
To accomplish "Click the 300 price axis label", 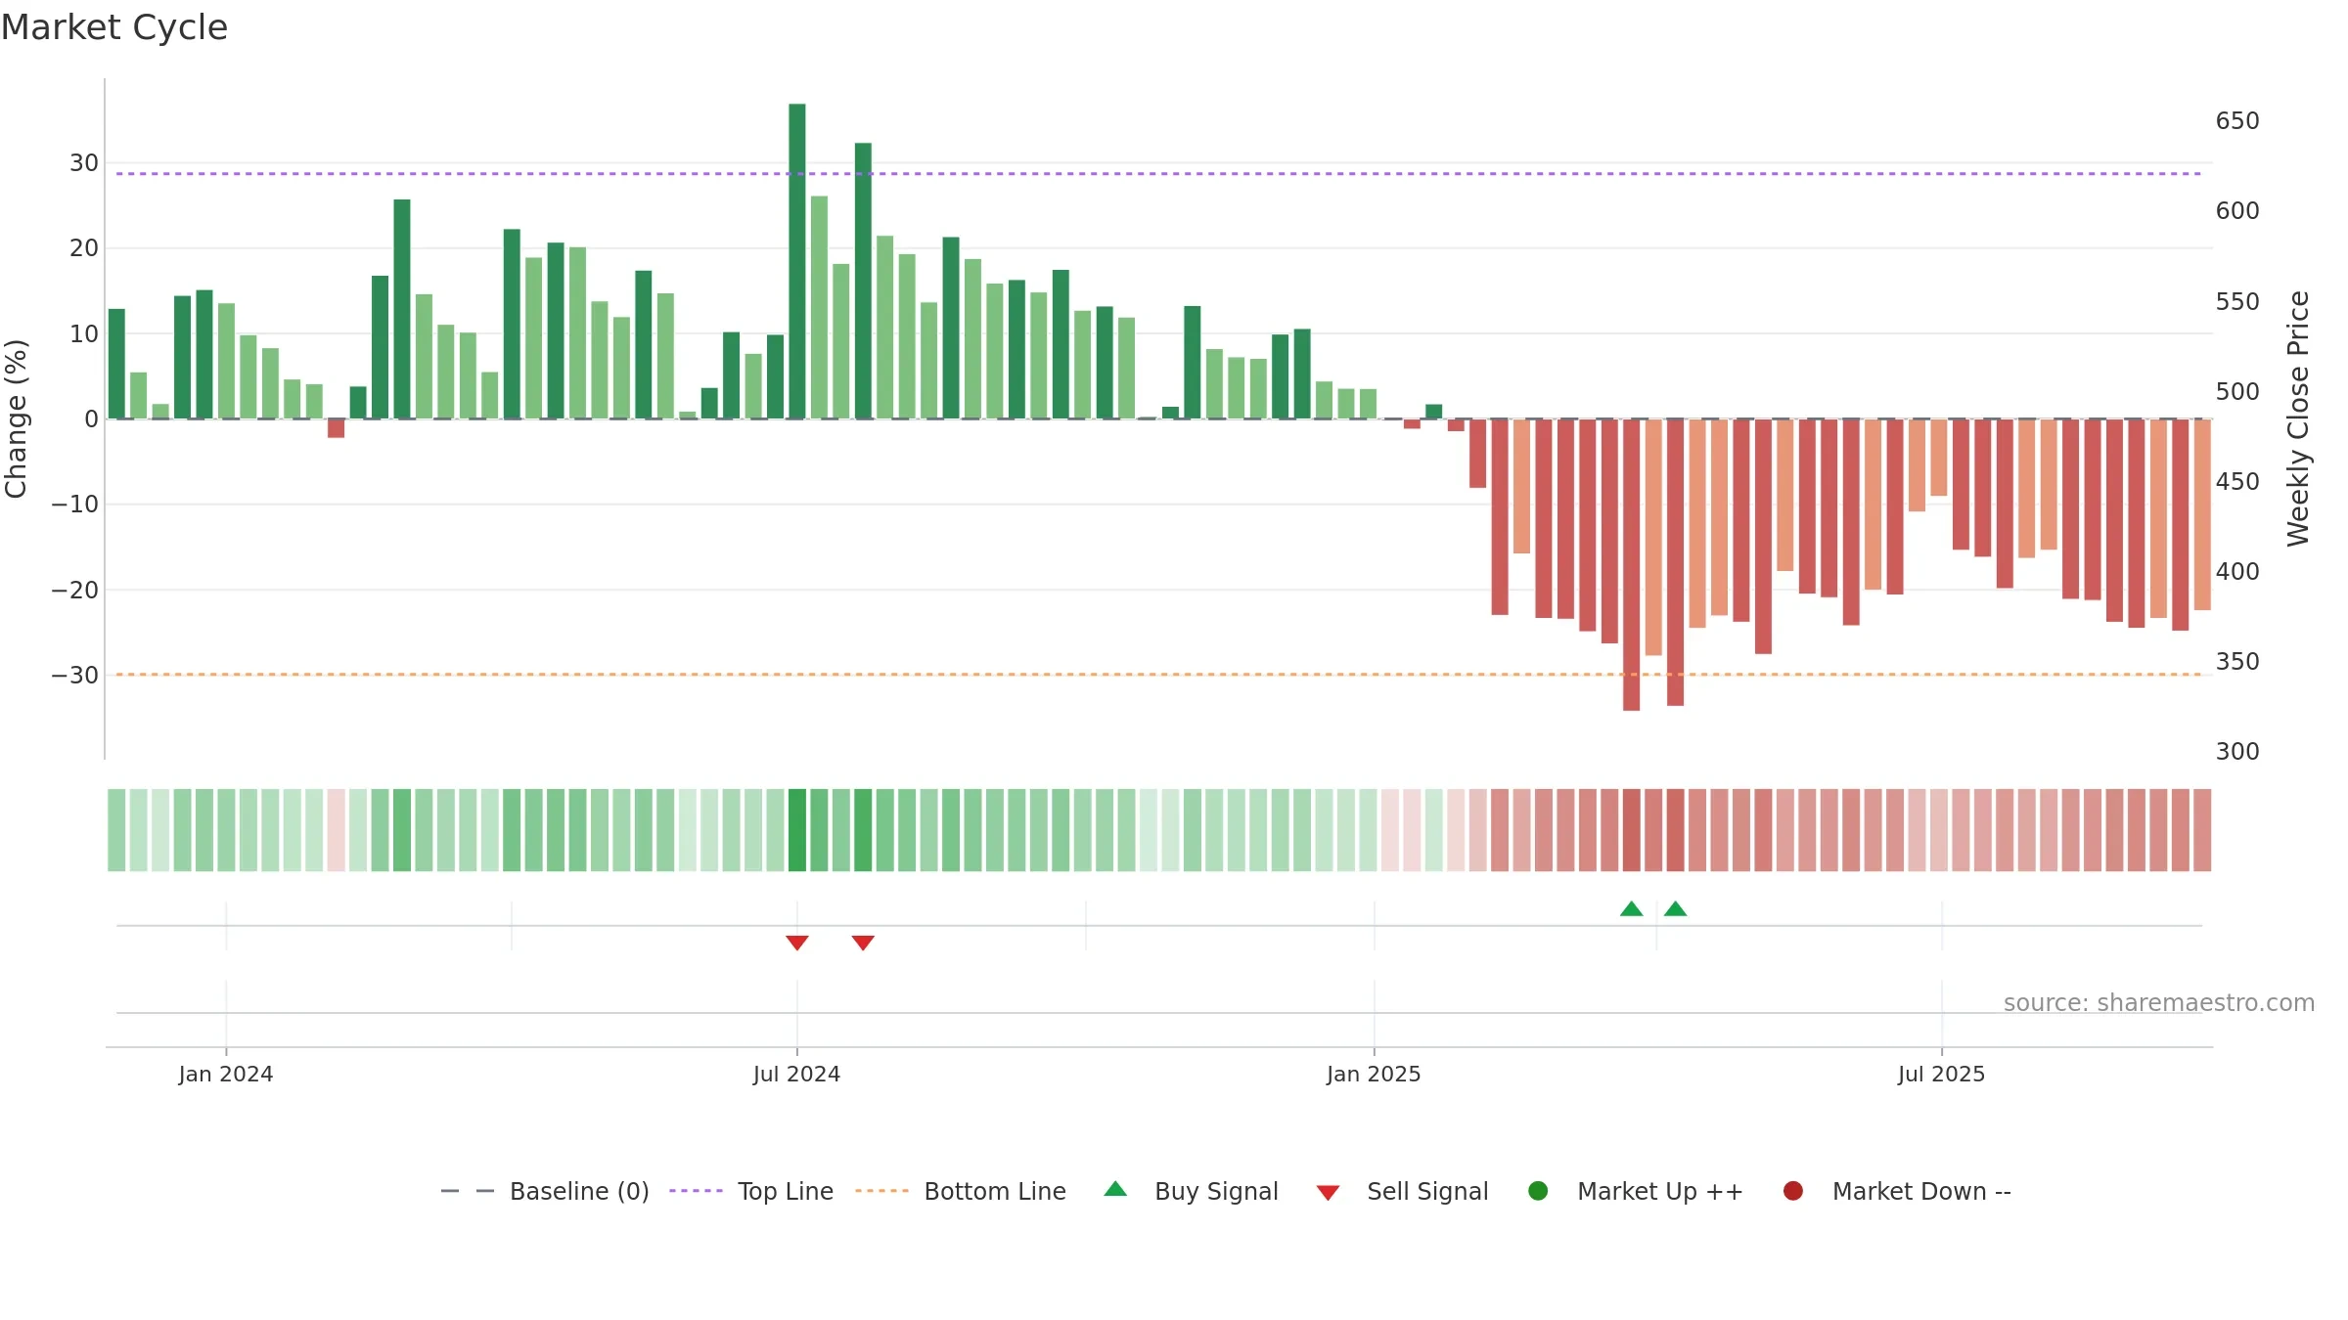I will tap(2237, 751).
